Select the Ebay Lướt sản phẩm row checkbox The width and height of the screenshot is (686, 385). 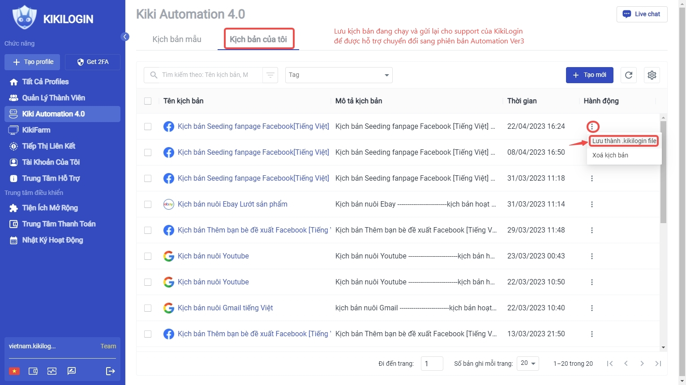[x=148, y=204]
